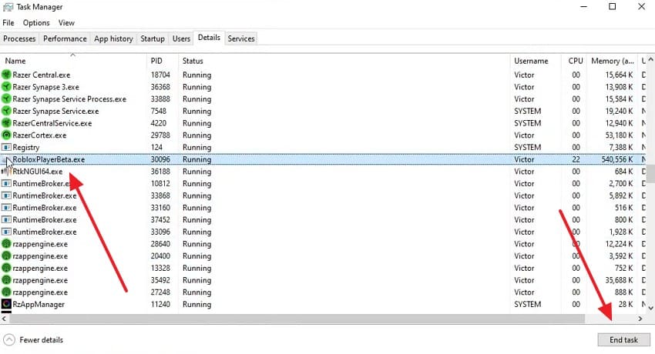Click the Razer Central.exe process icon
This screenshot has height=354, width=655.
point(6,75)
